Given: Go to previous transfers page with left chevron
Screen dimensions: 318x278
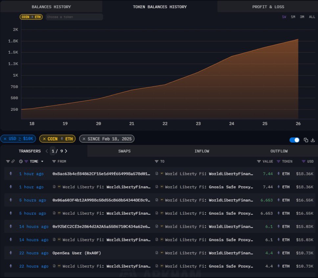Looking at the screenshot, I should [46, 151].
